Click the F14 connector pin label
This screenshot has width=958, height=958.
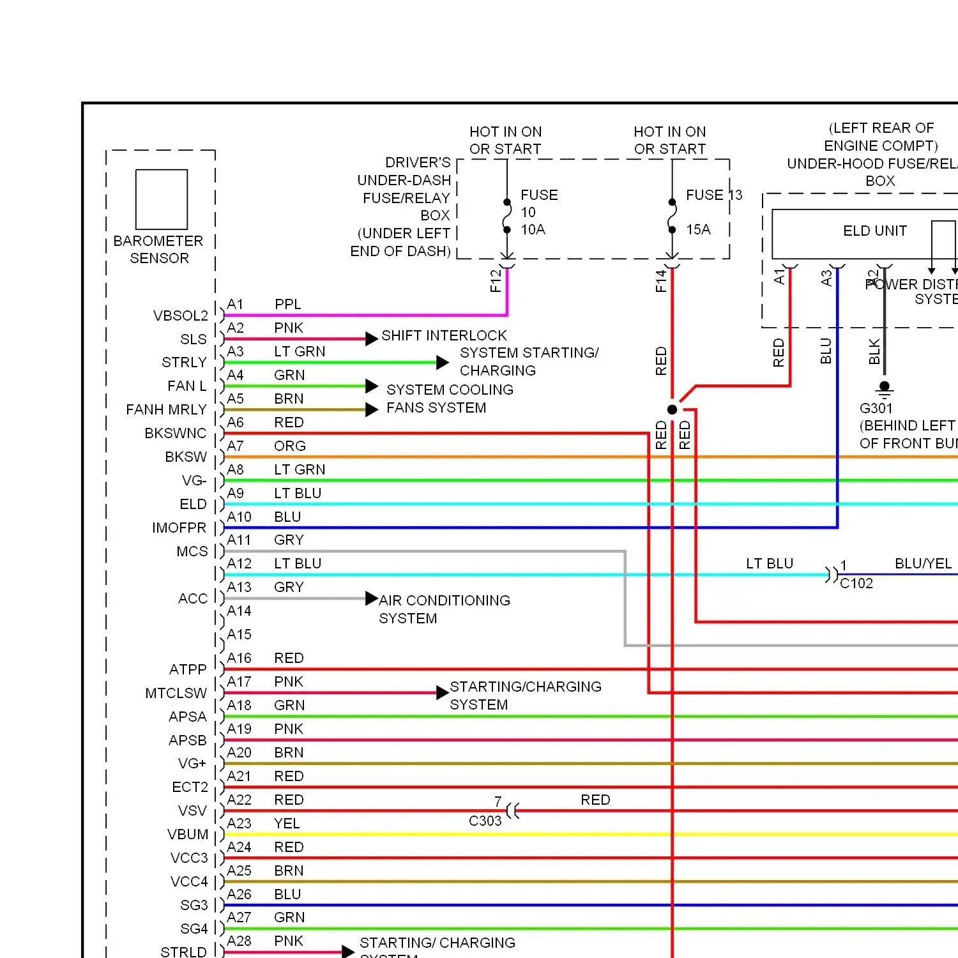(x=661, y=281)
